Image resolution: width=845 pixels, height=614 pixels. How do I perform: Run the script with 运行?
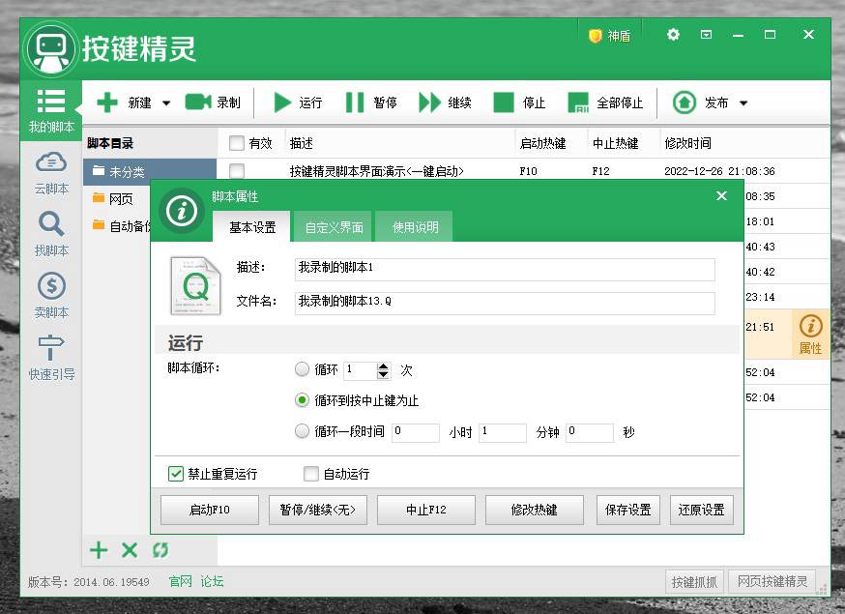point(298,102)
